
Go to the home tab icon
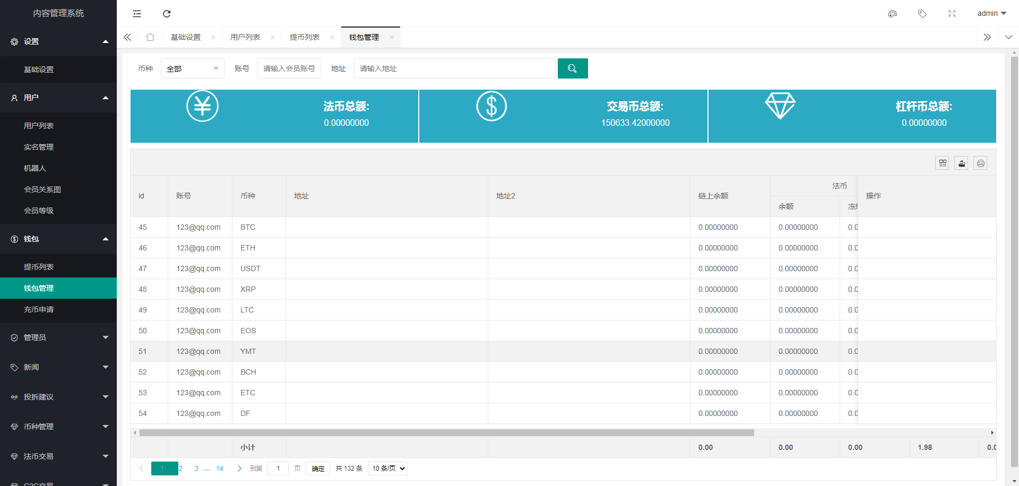coord(150,37)
